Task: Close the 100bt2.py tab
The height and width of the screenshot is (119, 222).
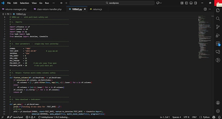Action: coord(85,9)
